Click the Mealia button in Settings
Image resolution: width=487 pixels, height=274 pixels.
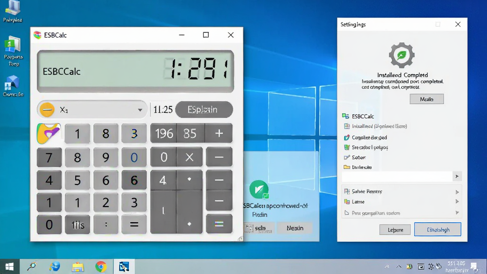coord(427,99)
